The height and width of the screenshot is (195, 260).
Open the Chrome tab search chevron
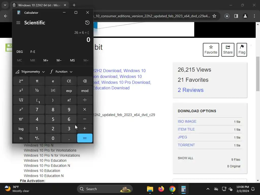(x=5, y=5)
